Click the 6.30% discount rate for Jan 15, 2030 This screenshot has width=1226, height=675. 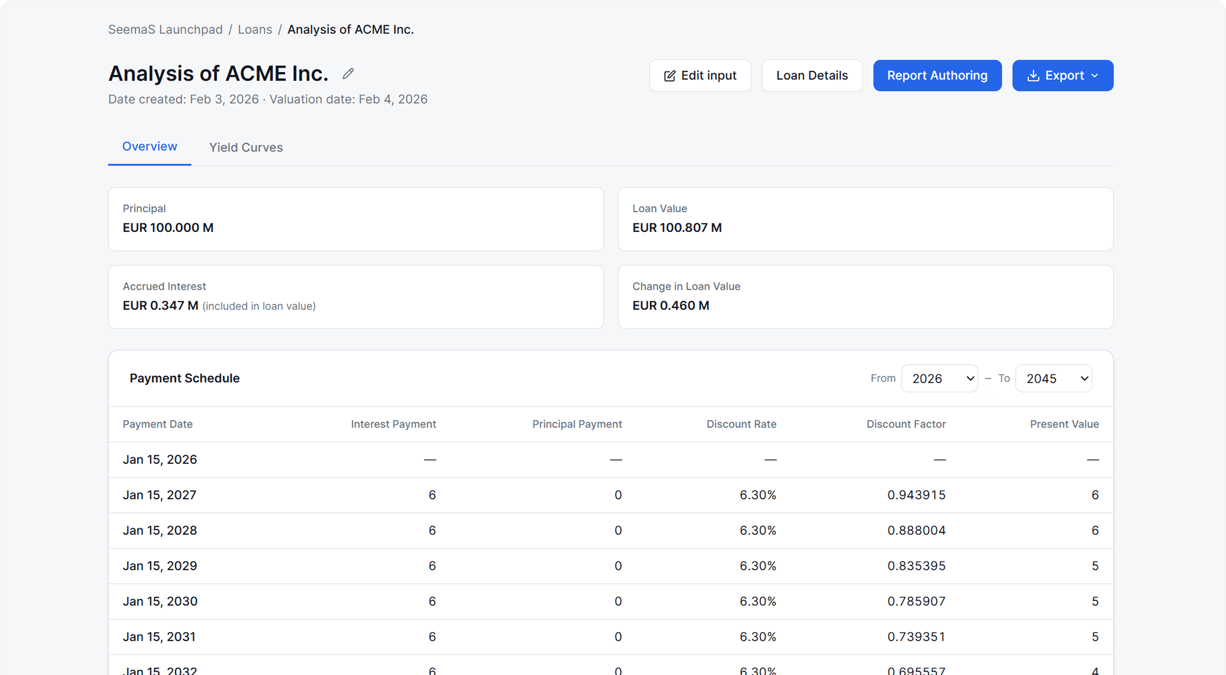click(758, 601)
